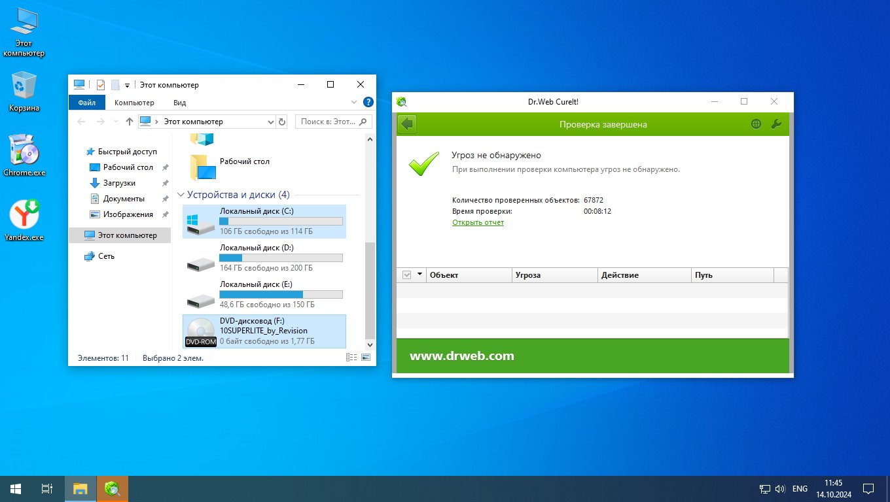This screenshot has width=890, height=502.
Task: Collapse the 'Устройства и диски' group
Action: tap(181, 195)
